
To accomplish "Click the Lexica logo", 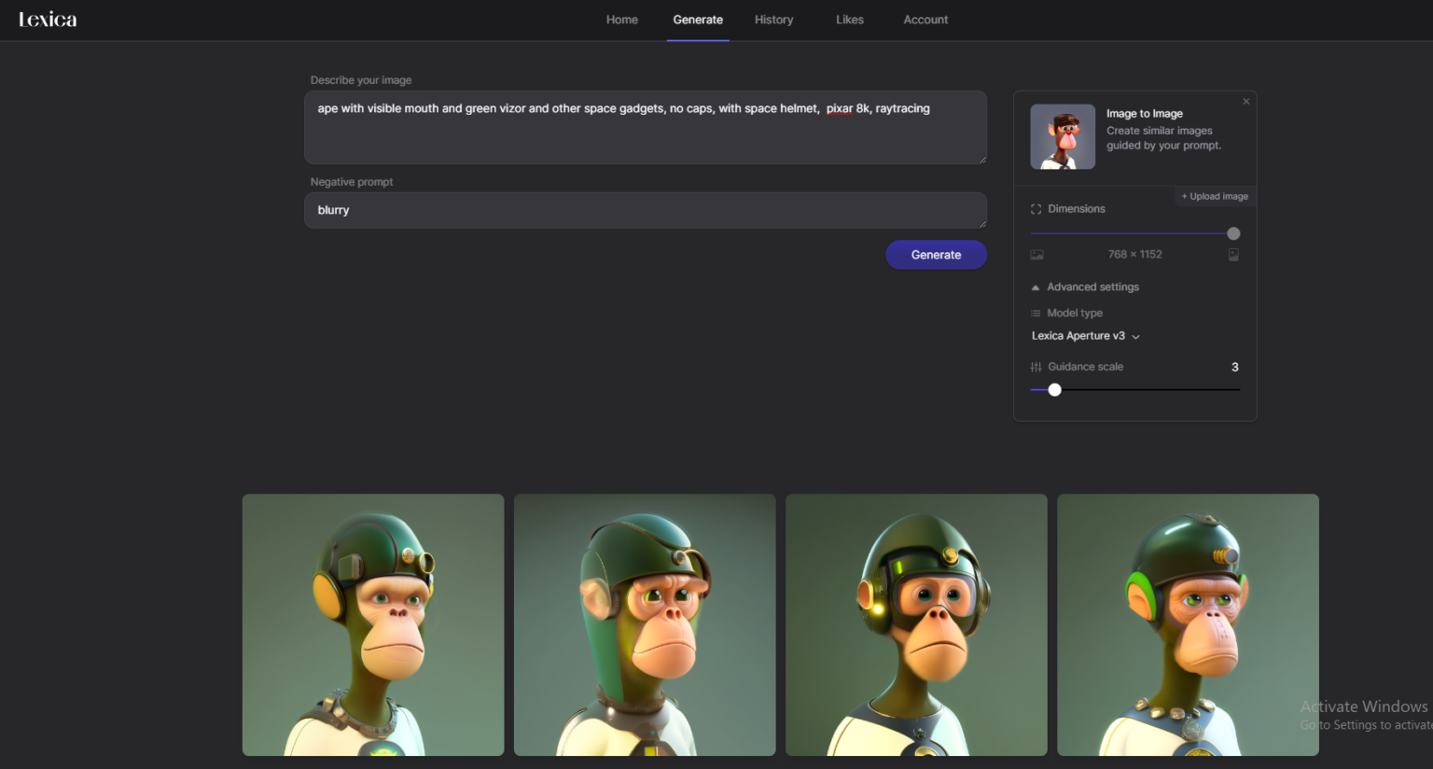I will click(x=49, y=19).
